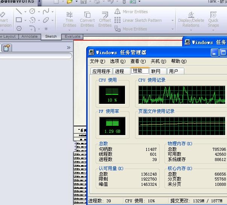This screenshot has width=227, height=205.
Task: Open the 选项(O) menu in Task Manager
Action: pos(118,61)
